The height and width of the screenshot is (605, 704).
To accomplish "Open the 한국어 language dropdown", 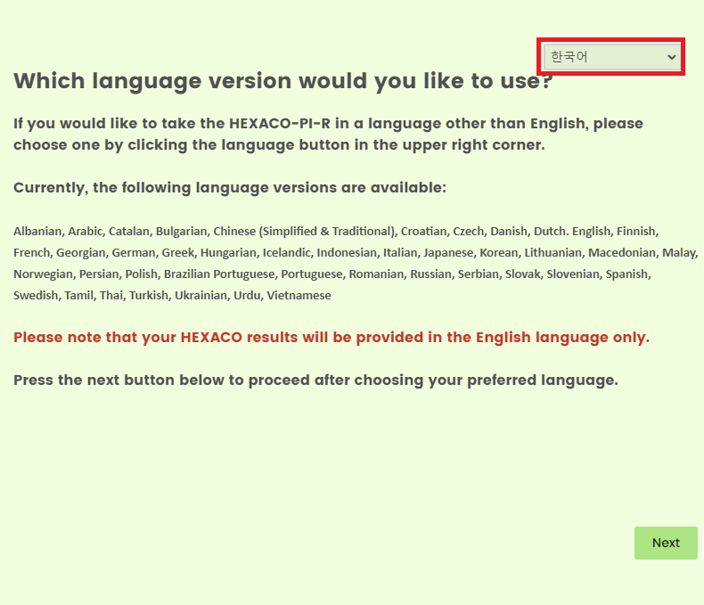I will point(611,57).
